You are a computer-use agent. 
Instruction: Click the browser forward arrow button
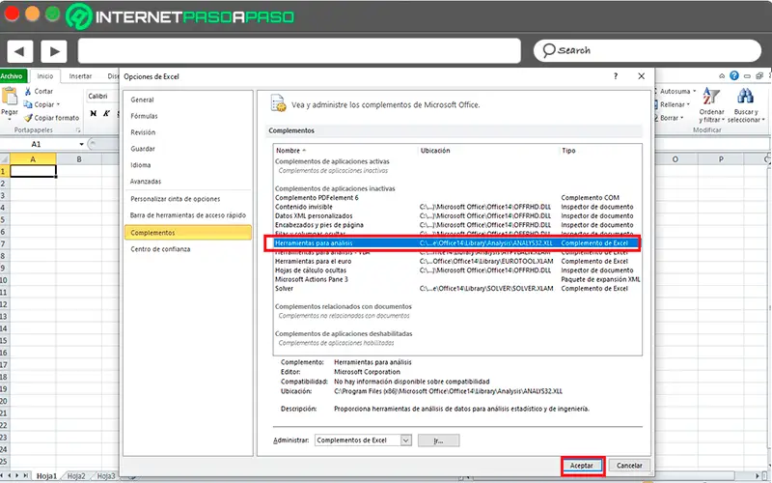54,51
